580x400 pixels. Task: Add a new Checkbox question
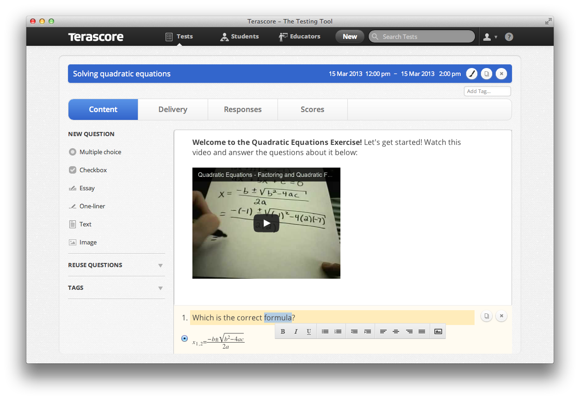pyautogui.click(x=93, y=170)
